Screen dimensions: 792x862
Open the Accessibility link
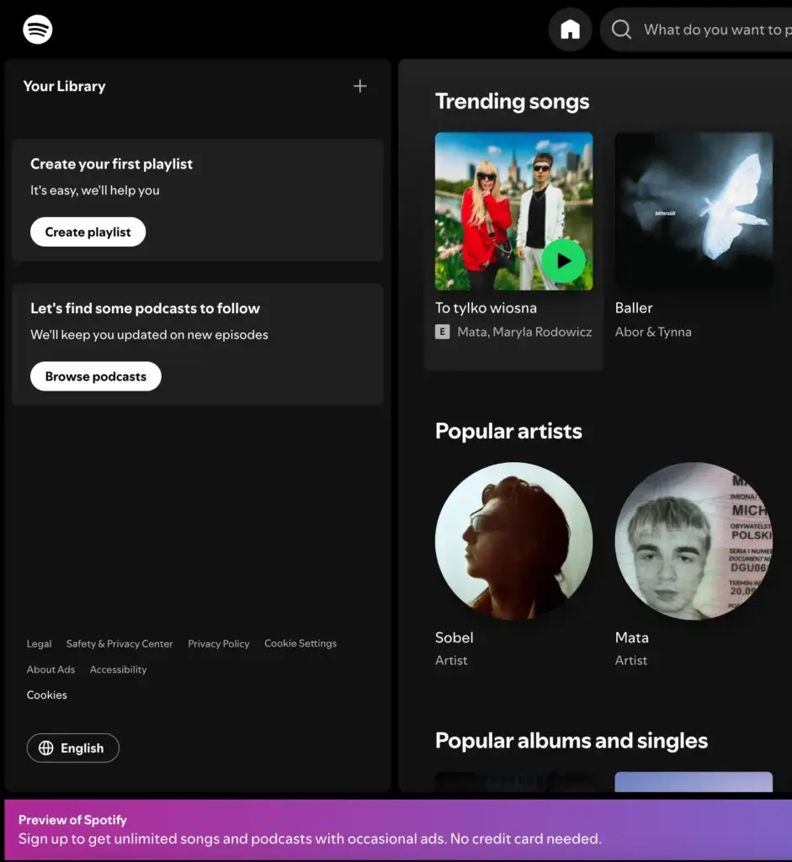pos(118,669)
